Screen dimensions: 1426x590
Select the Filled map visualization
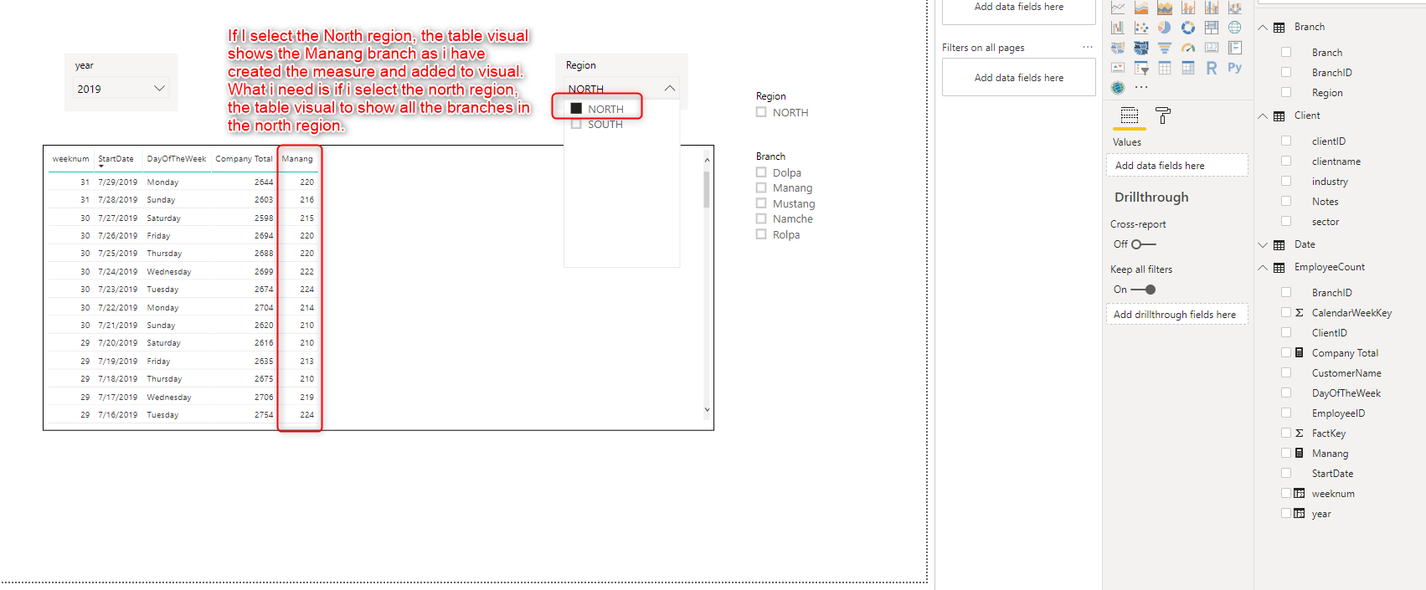(1118, 48)
